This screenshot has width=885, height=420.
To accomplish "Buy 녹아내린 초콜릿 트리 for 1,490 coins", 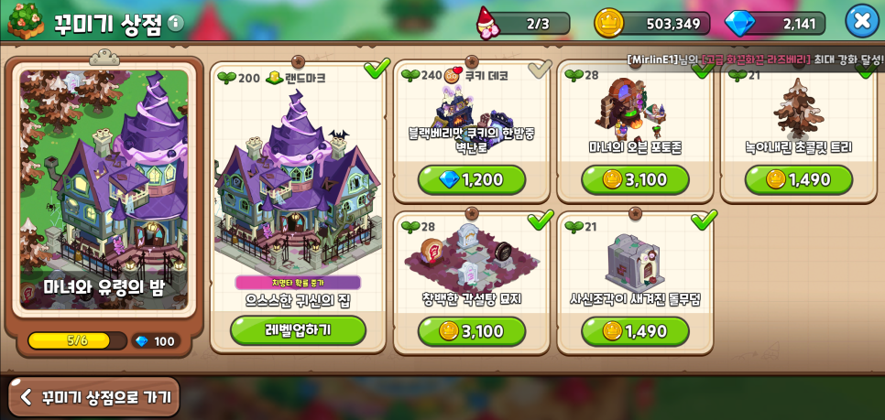I will pos(799,180).
